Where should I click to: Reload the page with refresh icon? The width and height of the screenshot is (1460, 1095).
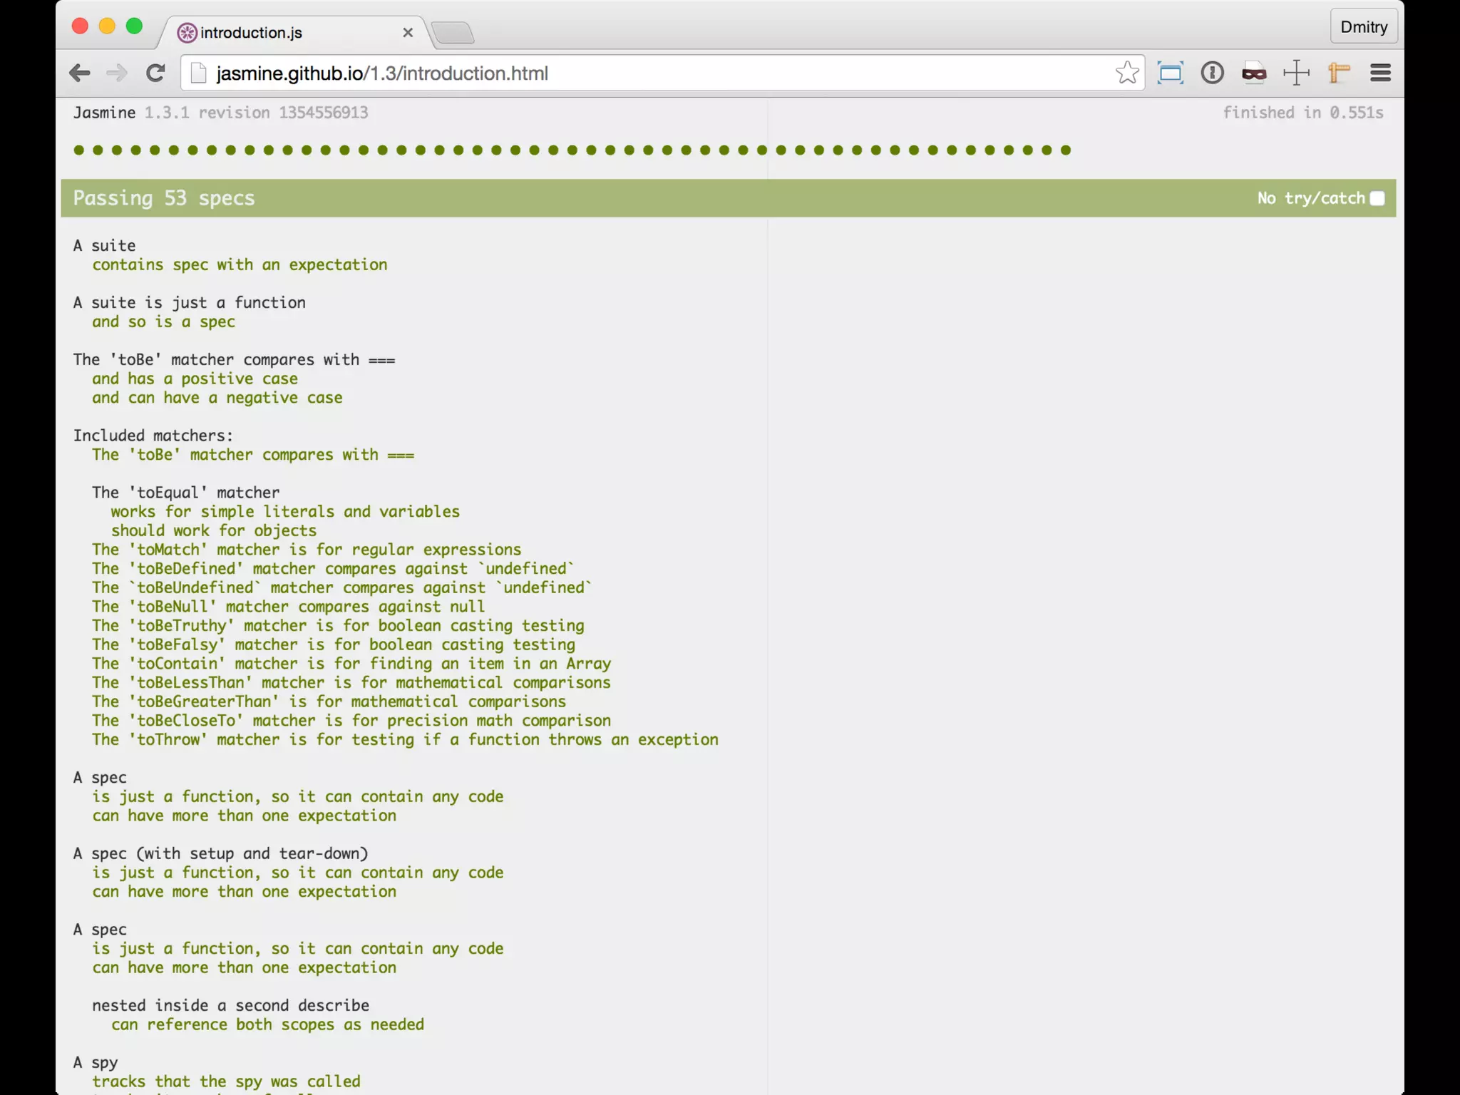click(x=155, y=73)
